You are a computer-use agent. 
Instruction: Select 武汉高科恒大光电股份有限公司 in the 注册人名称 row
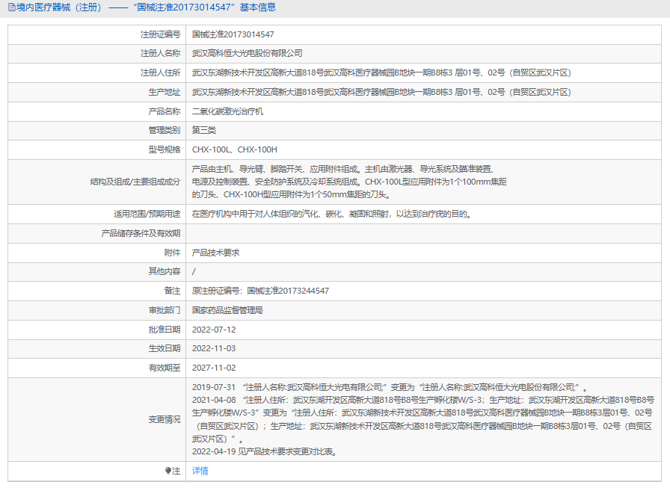pos(248,53)
